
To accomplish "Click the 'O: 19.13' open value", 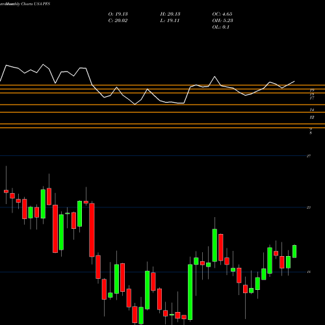I will click(x=118, y=14).
